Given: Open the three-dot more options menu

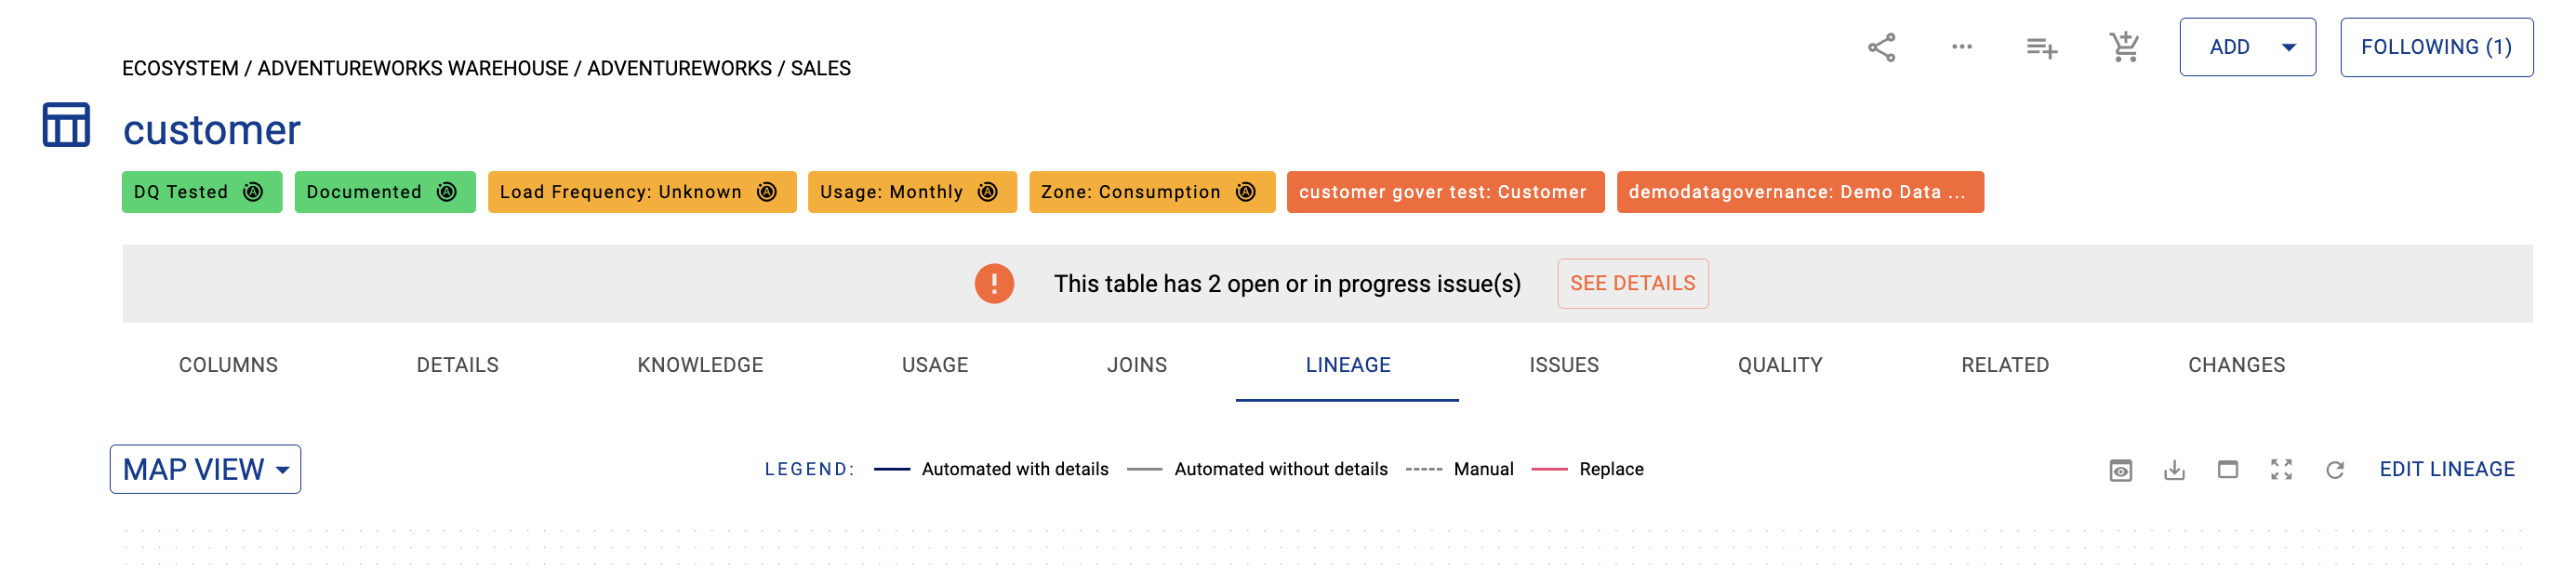Looking at the screenshot, I should (1961, 47).
